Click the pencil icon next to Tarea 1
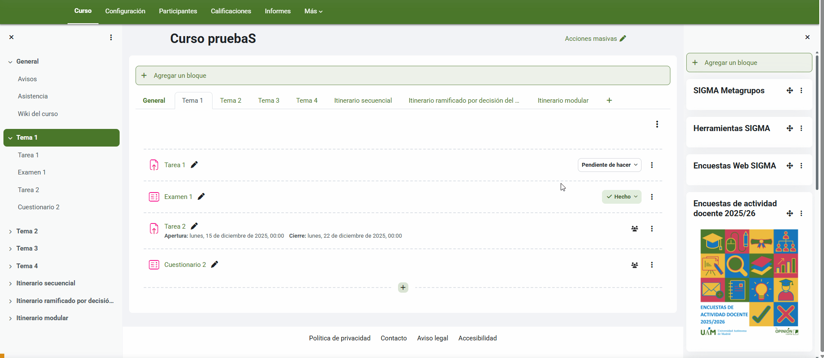 pyautogui.click(x=194, y=165)
